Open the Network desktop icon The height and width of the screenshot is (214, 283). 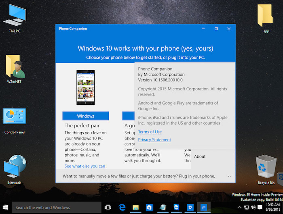[15, 170]
